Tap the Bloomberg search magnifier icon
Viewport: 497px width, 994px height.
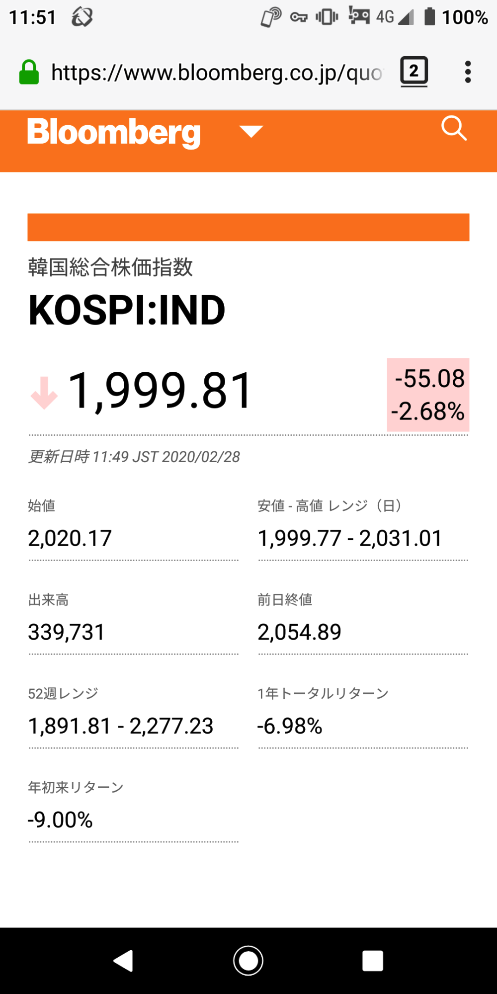pos(454,129)
